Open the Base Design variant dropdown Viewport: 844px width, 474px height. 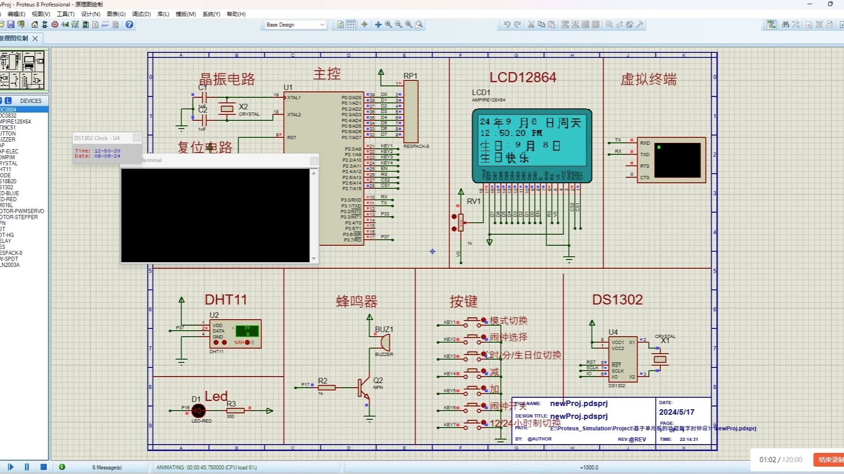pos(295,24)
